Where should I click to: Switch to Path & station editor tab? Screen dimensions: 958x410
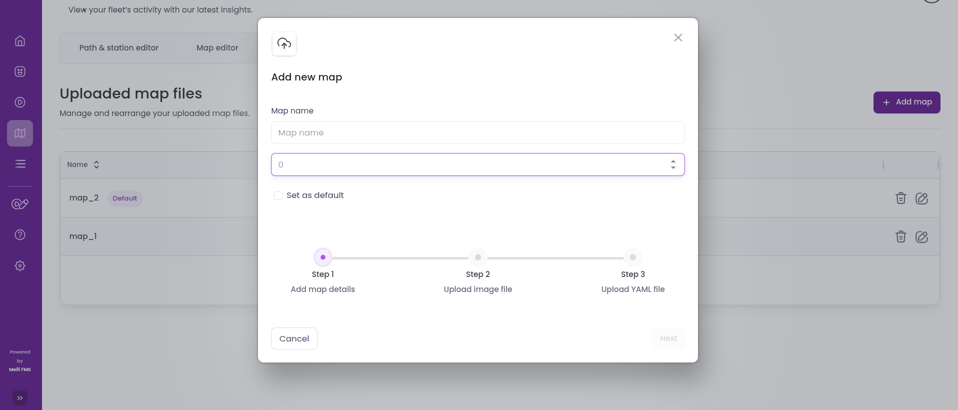coord(119,48)
